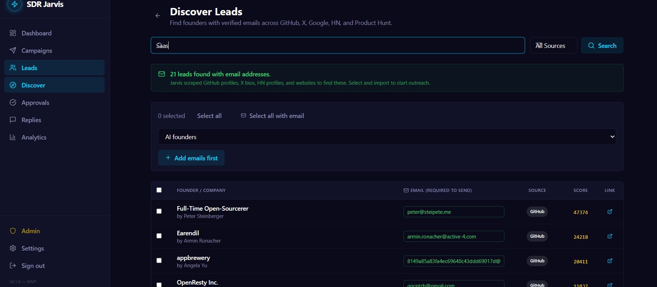Click Select all with email

click(273, 116)
